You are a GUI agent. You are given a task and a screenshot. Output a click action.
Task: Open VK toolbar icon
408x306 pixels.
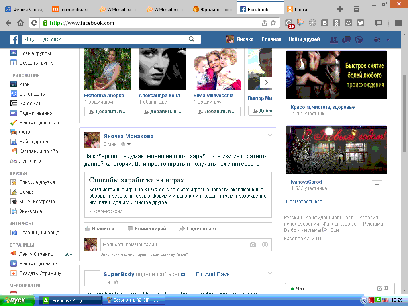coord(324,23)
